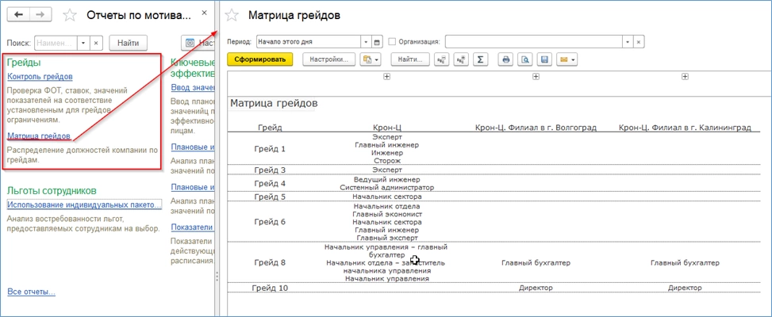This screenshot has width=772, height=317.
Task: Select the Сторож cell in Грейд 1
Action: (x=387, y=161)
